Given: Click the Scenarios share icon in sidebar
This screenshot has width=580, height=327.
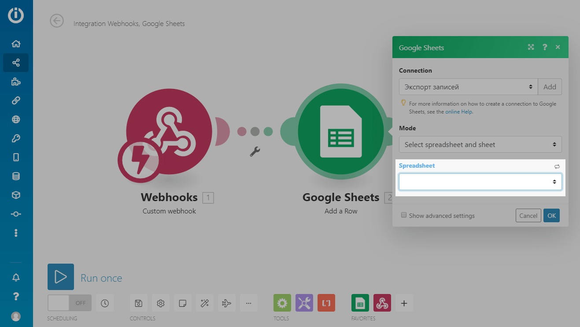Looking at the screenshot, I should coord(16,62).
